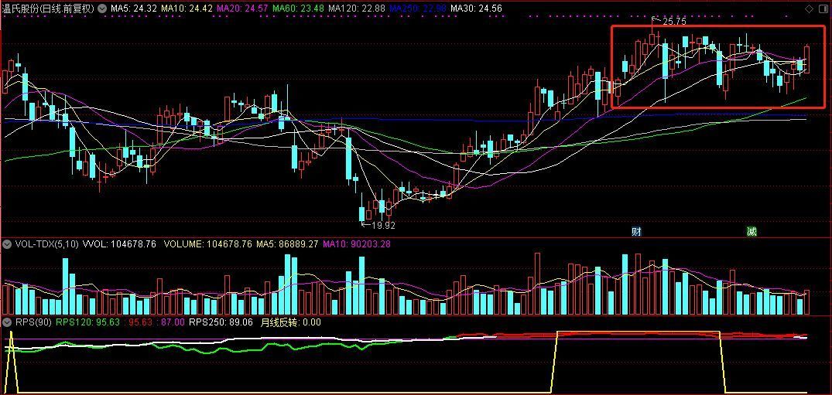Click the diamond icon at top right

(810, 9)
